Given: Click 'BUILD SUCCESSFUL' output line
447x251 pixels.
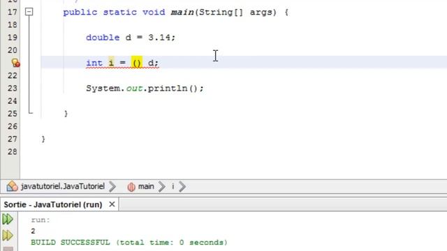Looking at the screenshot, I should 129,243.
